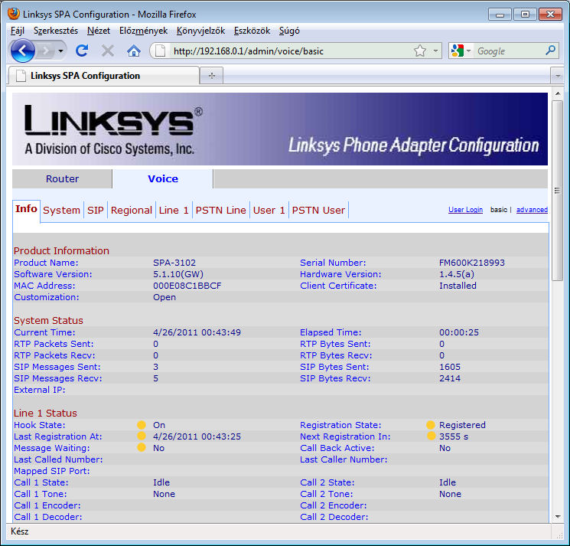Click the page icon in address bar
Screen dimensions: 570x546
[x=161, y=51]
